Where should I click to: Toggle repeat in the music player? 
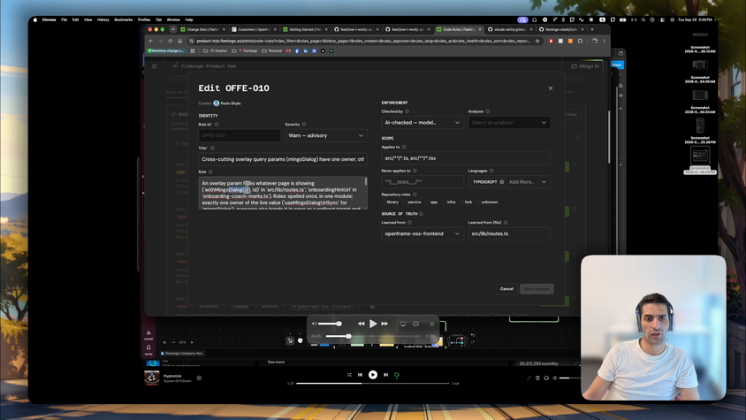(397, 375)
